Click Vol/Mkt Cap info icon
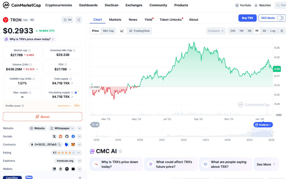This screenshot has width=286, height=179. pos(34,79)
